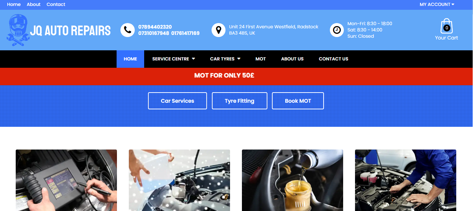Select Contact Us in the navigation bar
The width and height of the screenshot is (473, 211).
[333, 59]
